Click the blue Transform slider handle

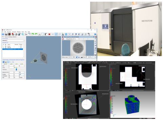click(16, 69)
